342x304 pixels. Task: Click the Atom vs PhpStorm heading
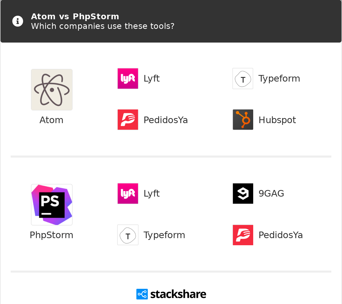[x=75, y=16]
